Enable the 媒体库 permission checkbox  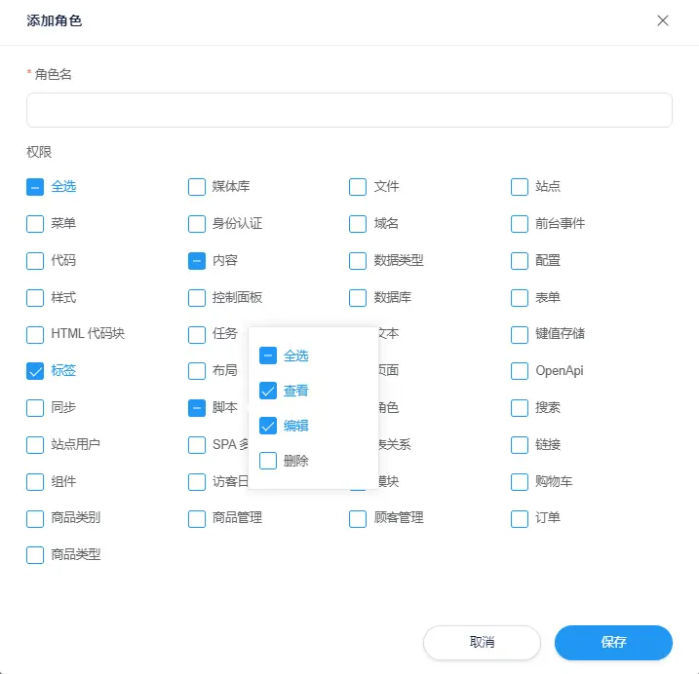click(x=197, y=187)
